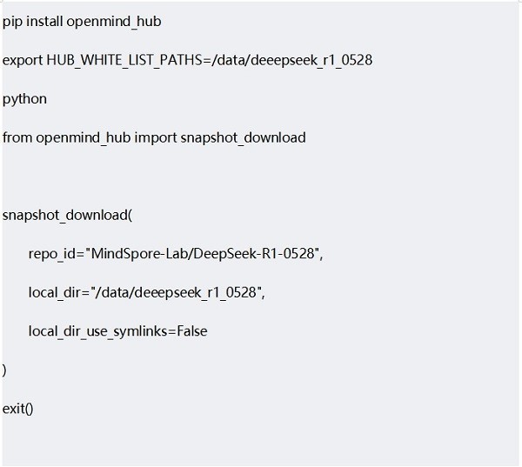Click the word 'False'

(192, 331)
